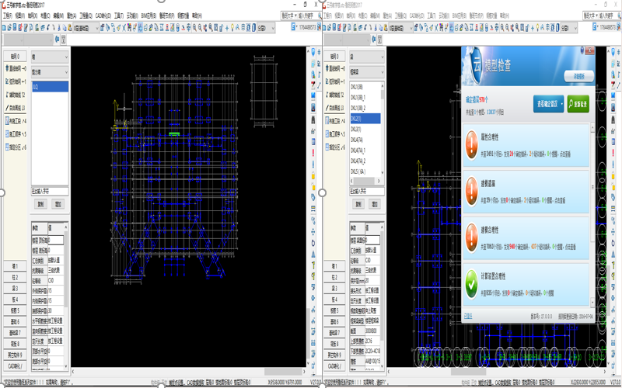Click 300X800 value in right window property table
The width and height of the screenshot is (622, 388).
tap(372, 331)
